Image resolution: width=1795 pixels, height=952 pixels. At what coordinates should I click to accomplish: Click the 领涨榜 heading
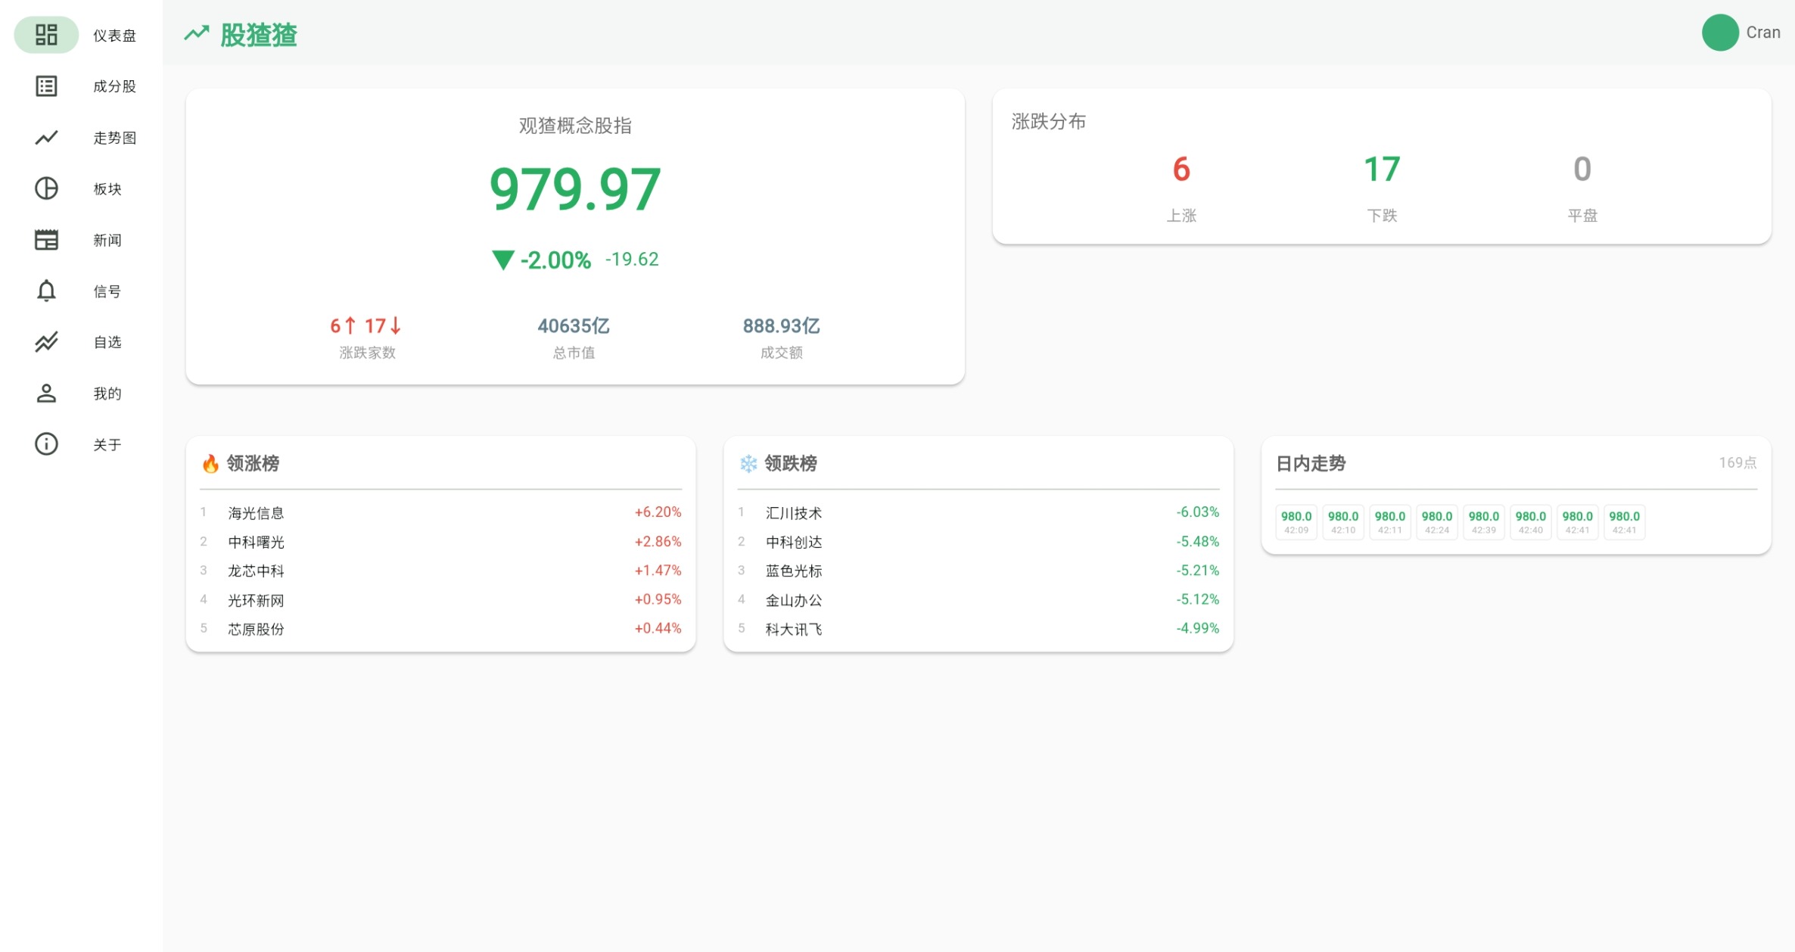pyautogui.click(x=253, y=463)
